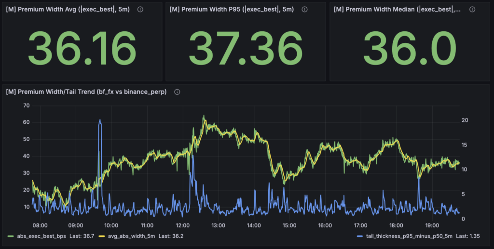Screen dimensions: 494x249
Task: Click info icon of Premium Width Avg panel
Action: pyautogui.click(x=140, y=10)
